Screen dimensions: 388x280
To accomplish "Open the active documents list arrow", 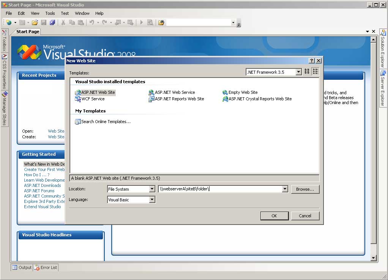I will [367, 32].
